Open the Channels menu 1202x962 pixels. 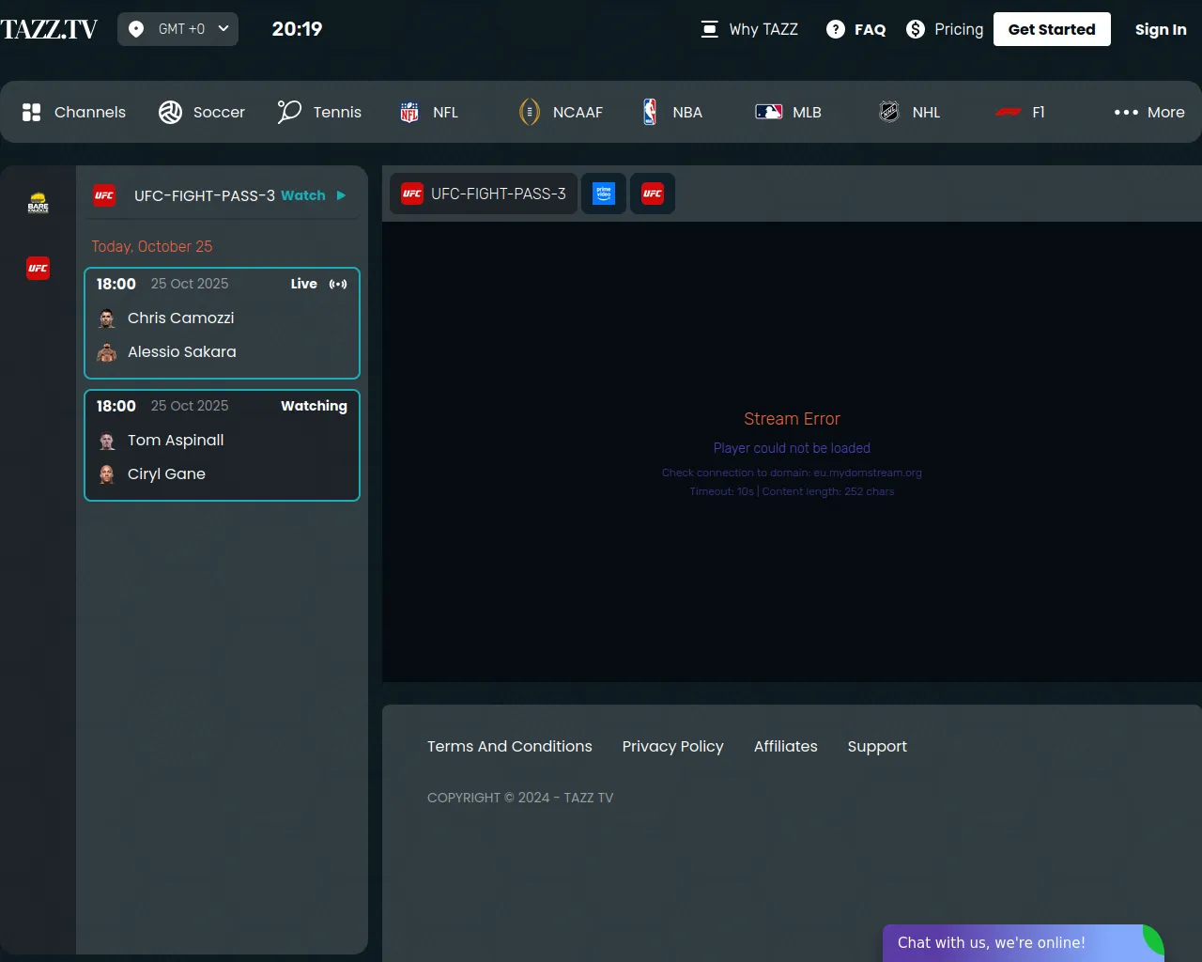coord(73,112)
